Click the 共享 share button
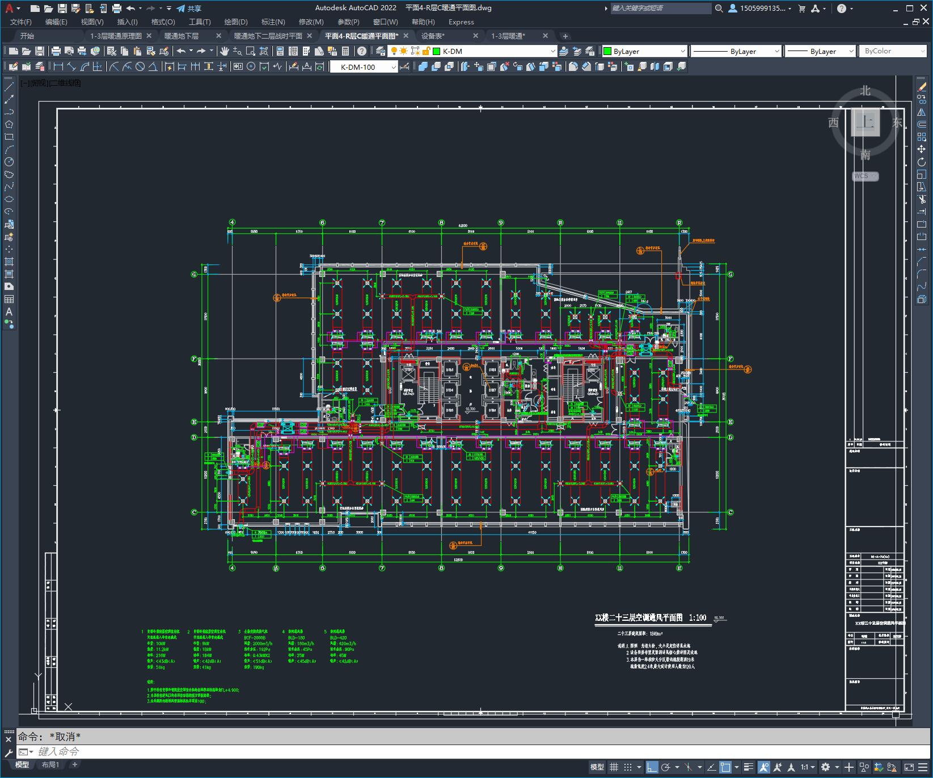This screenshot has width=933, height=778. click(x=189, y=9)
